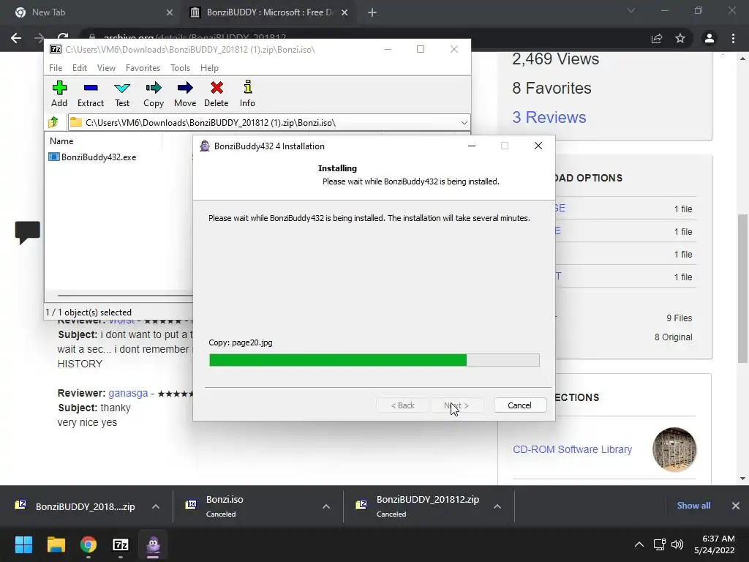Open the 7-Zip Favorites menu
The image size is (749, 562).
coord(143,68)
